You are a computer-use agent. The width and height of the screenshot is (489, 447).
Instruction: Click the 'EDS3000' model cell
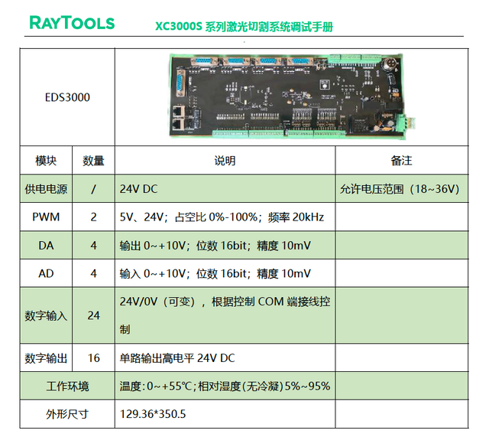tap(67, 97)
